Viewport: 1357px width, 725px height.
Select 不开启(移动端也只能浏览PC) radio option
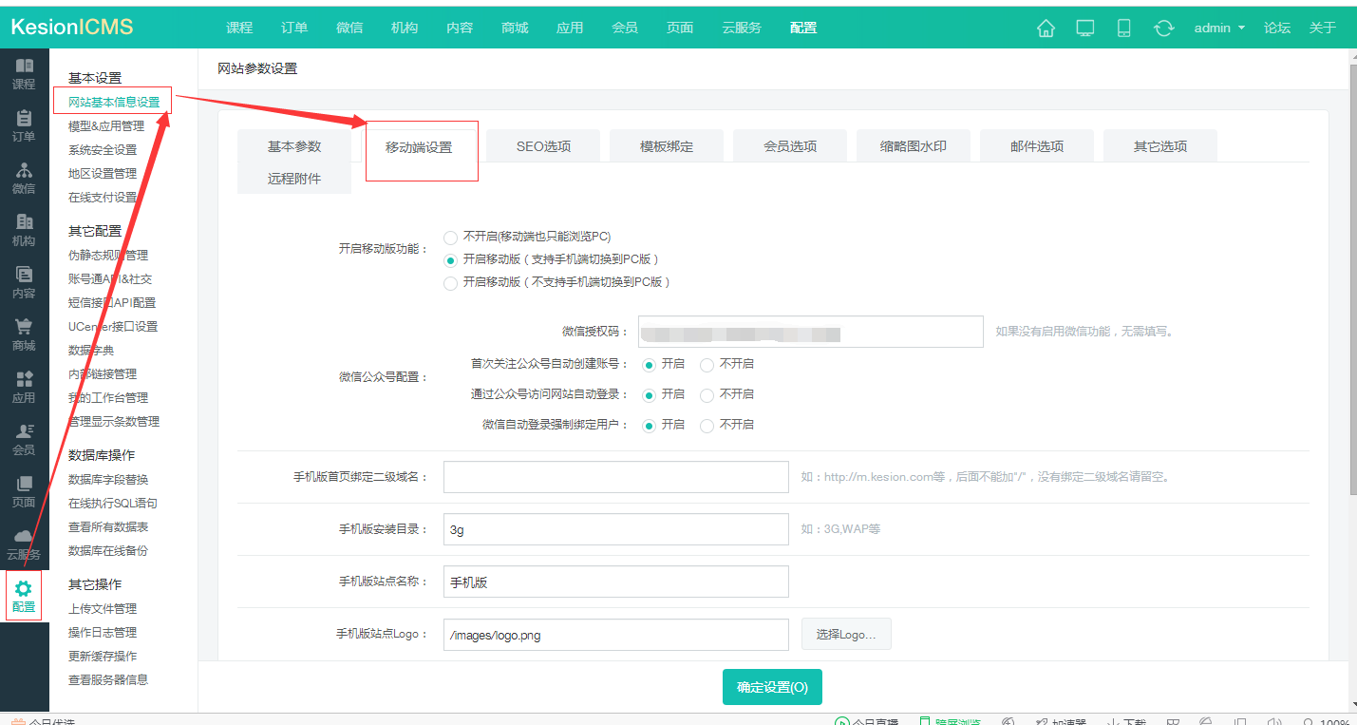tap(450, 237)
